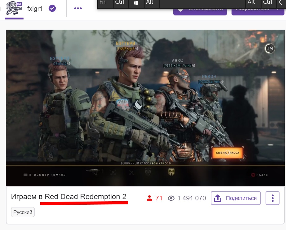Screen dimensions: 286x230
Task: Click the fxigr1 channel avatar
Action: click(14, 8)
